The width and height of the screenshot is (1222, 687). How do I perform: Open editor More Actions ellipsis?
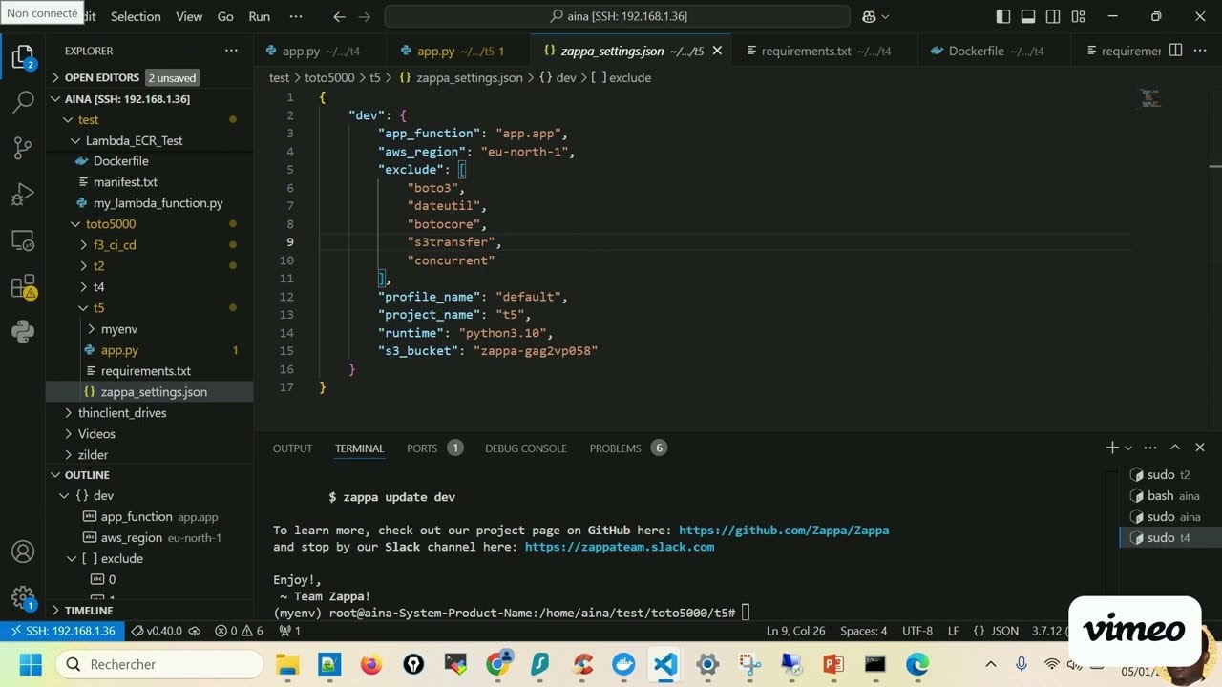coord(1200,51)
